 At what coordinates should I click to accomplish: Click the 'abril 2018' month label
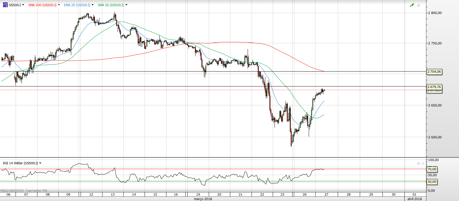[x=414, y=199]
